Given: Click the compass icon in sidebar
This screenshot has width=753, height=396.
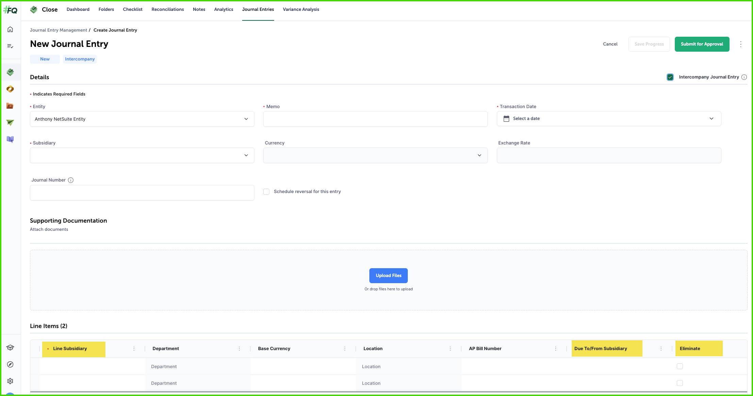Looking at the screenshot, I should tap(10, 364).
